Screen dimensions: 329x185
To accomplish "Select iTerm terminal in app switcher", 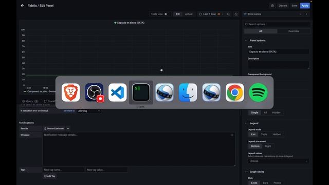I will point(141,92).
